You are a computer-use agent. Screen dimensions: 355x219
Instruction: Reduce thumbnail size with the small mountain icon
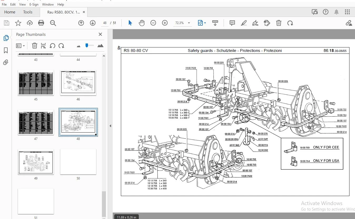pos(78,46)
